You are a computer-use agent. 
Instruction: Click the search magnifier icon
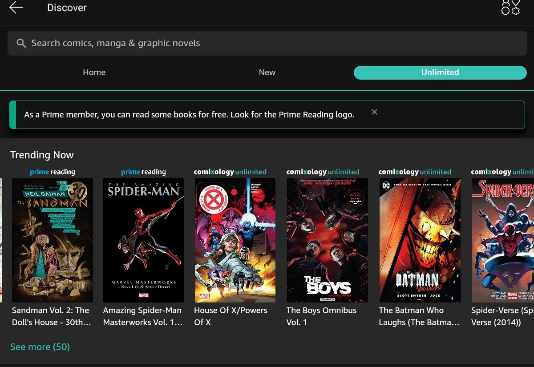tap(21, 43)
